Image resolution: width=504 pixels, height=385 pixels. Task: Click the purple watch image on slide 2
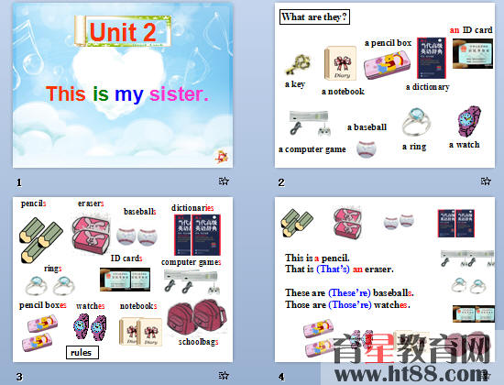click(x=469, y=122)
